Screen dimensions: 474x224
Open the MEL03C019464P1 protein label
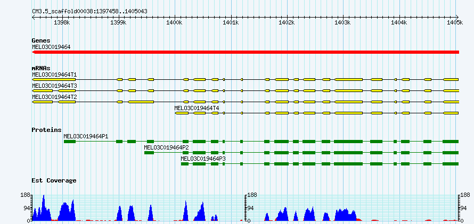86,136
